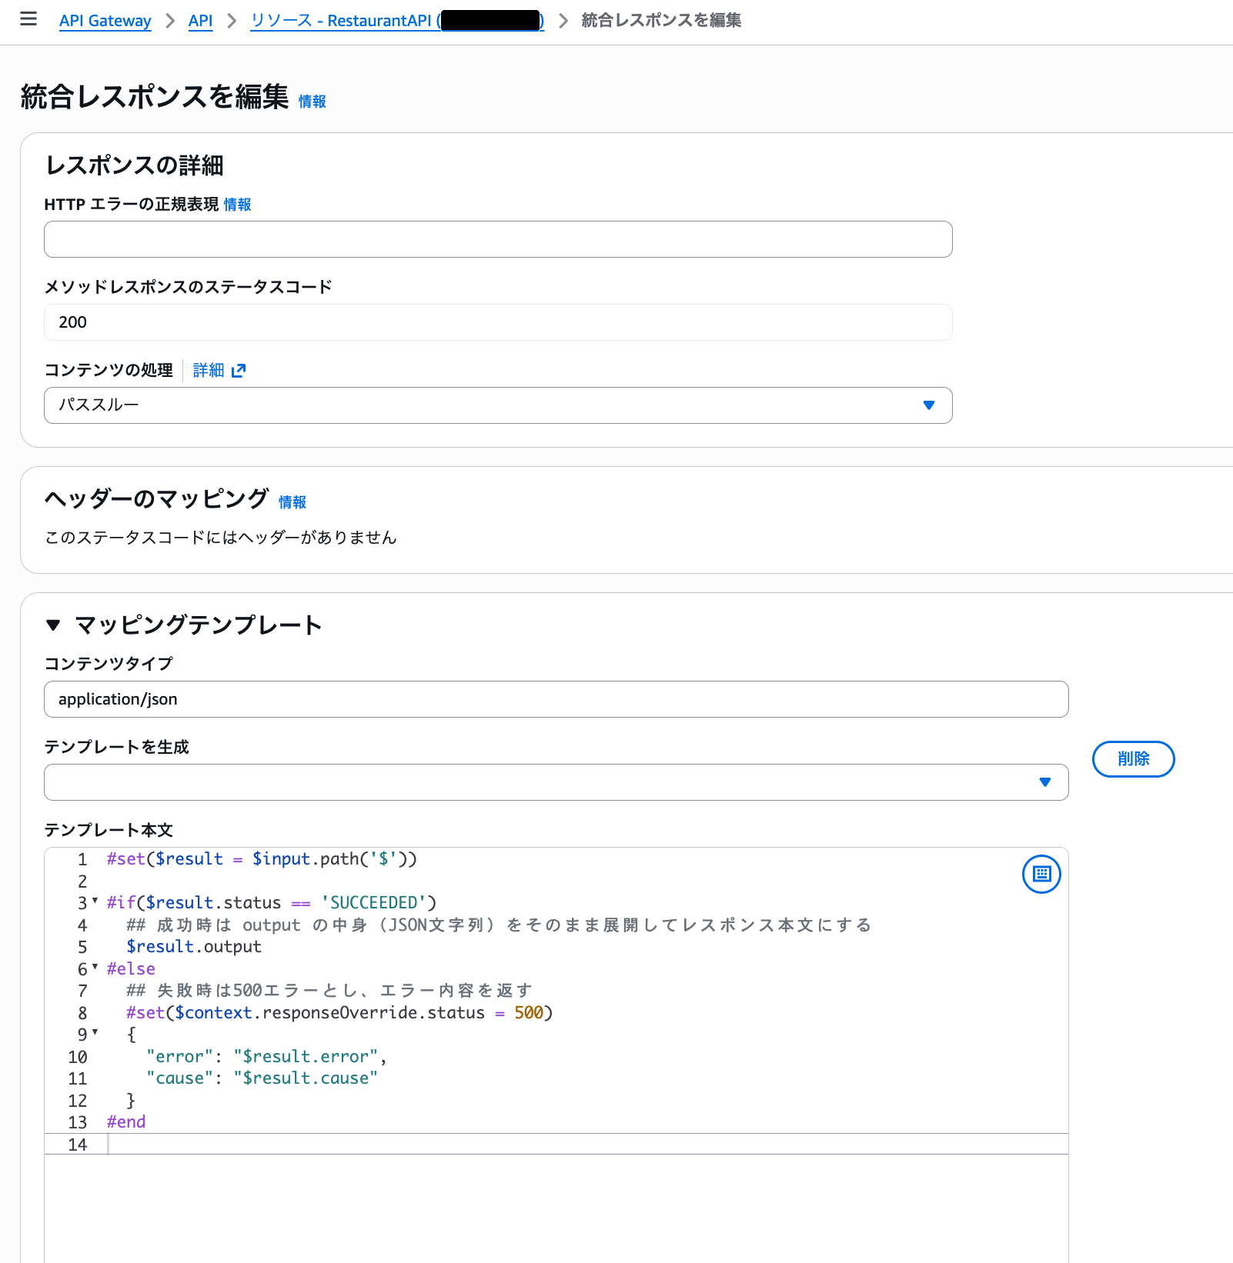Screen dimensions: 1233x1263
Task: Click the application/json content type field
Action: (556, 699)
